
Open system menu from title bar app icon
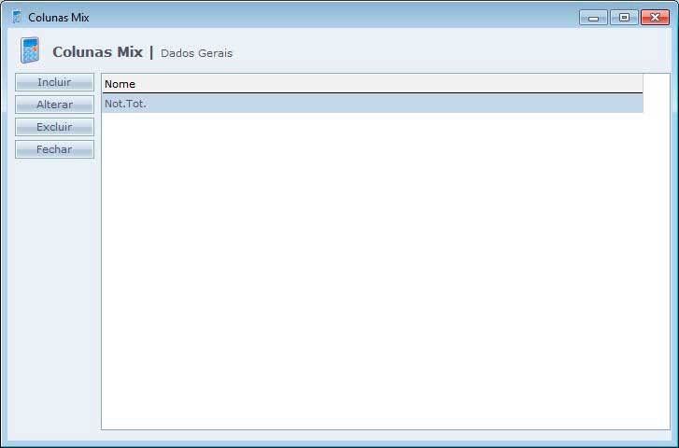pos(16,17)
